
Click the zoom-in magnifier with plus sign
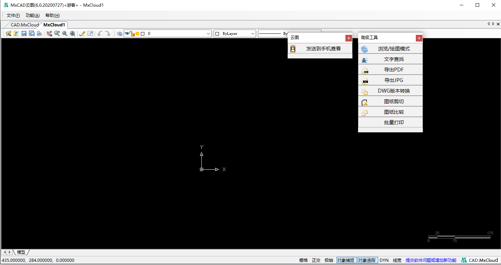click(x=57, y=33)
